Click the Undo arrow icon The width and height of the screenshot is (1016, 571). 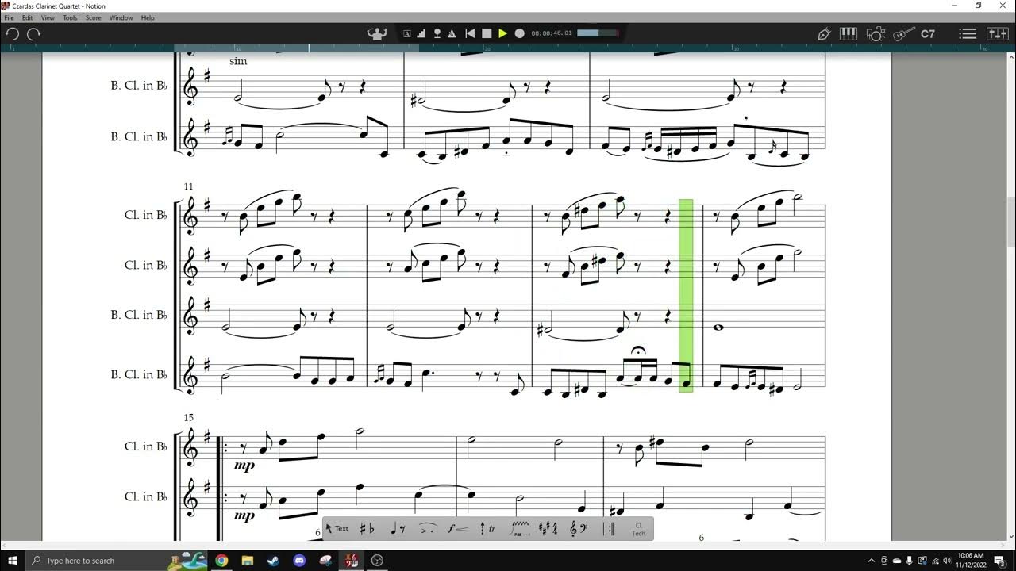tap(12, 33)
